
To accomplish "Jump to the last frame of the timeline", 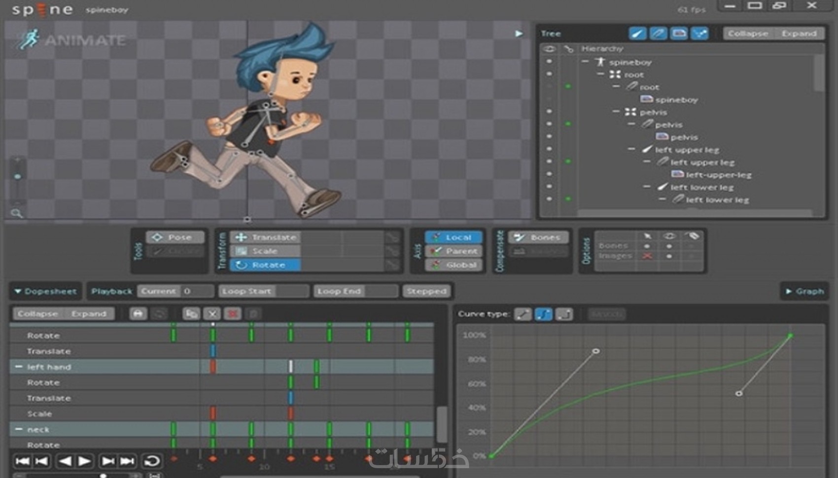I will [127, 461].
